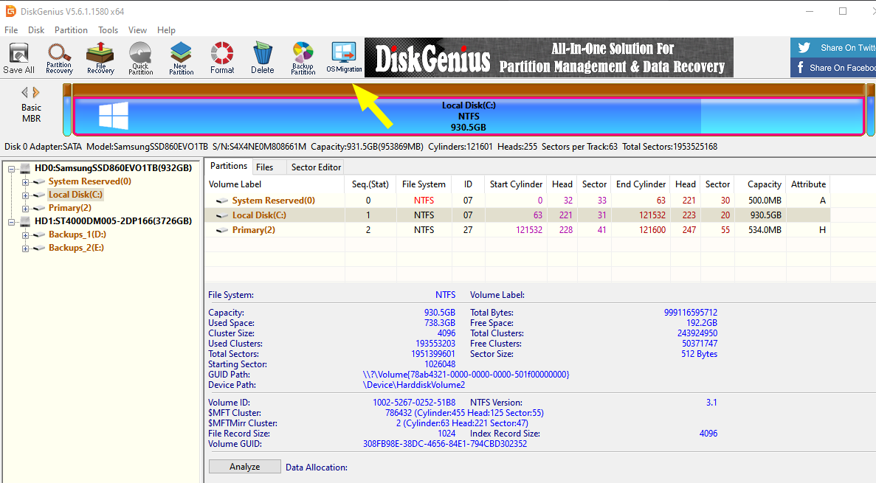This screenshot has height=483, width=876.
Task: Expand System Reserved(0) in the tree
Action: (25, 182)
